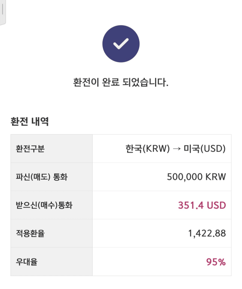Select the 적용환율 row label
242x289 pixels.
tap(30, 233)
